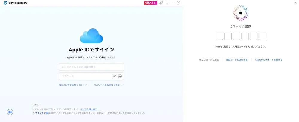Viewport: 299px width, 122px height.
Task: Click the 認証コードを送信する link
Action: (x=237, y=60)
